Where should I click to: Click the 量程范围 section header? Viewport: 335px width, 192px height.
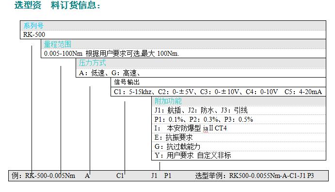[x=58, y=44]
